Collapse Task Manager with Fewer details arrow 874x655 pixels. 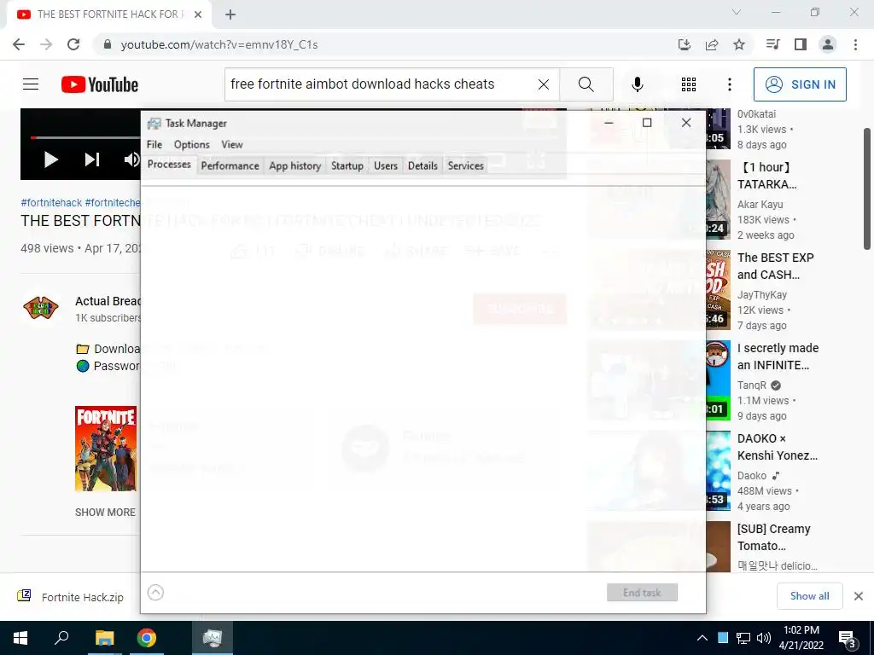click(155, 593)
